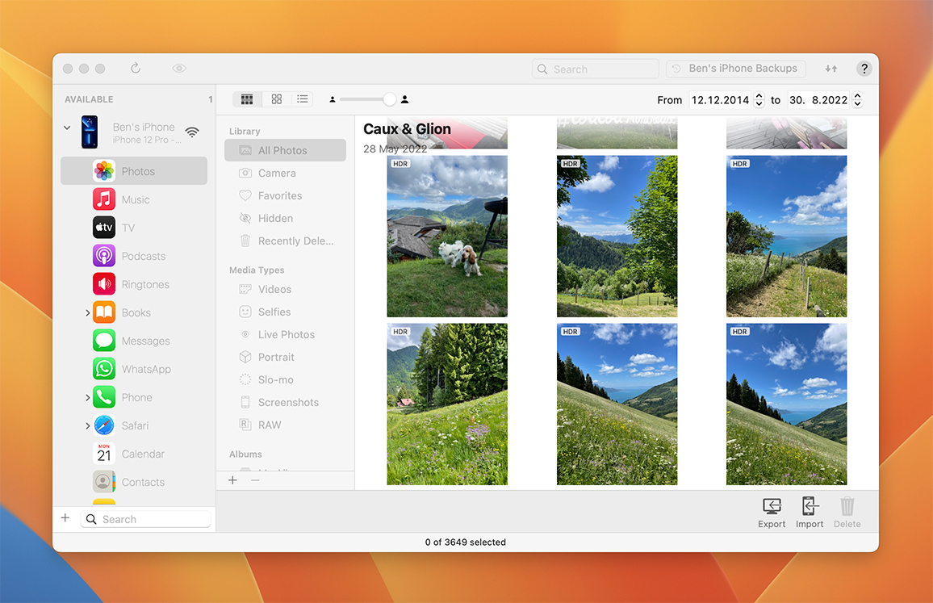
Task: Filter by Screenshots media type
Action: (x=285, y=402)
